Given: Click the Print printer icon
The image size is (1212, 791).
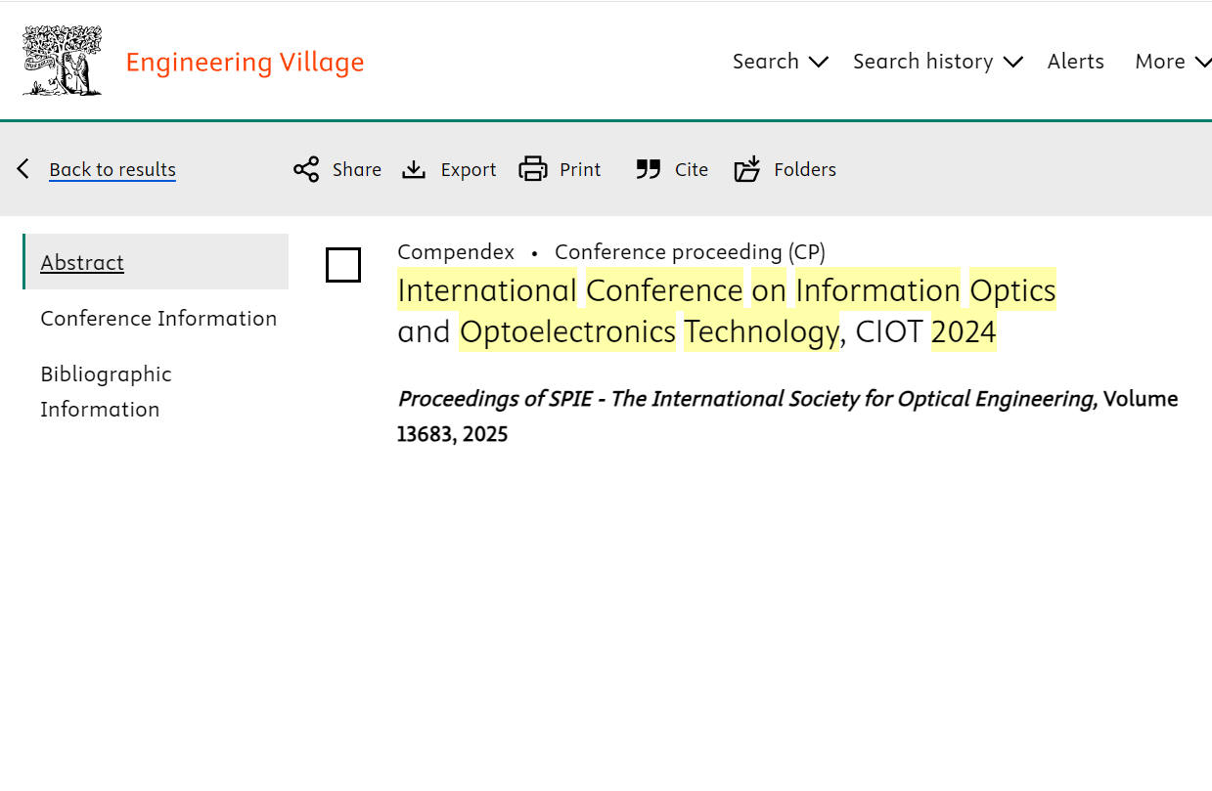Looking at the screenshot, I should point(533,169).
